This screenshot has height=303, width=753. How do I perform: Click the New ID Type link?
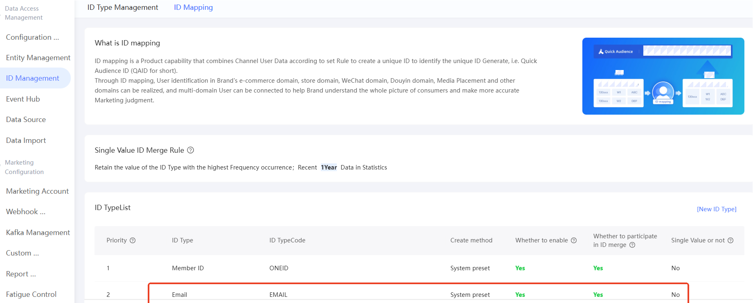(717, 209)
